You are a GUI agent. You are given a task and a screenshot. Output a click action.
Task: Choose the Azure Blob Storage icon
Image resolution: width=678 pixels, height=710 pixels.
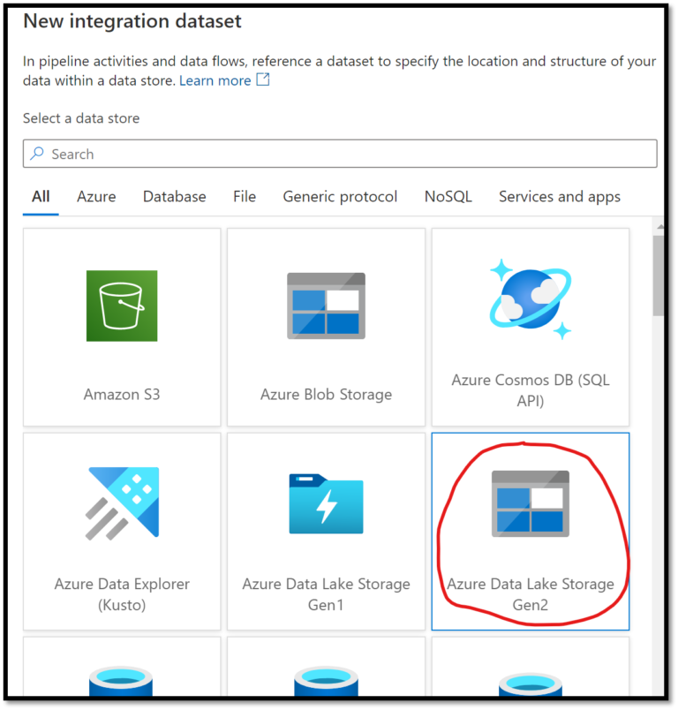[326, 306]
